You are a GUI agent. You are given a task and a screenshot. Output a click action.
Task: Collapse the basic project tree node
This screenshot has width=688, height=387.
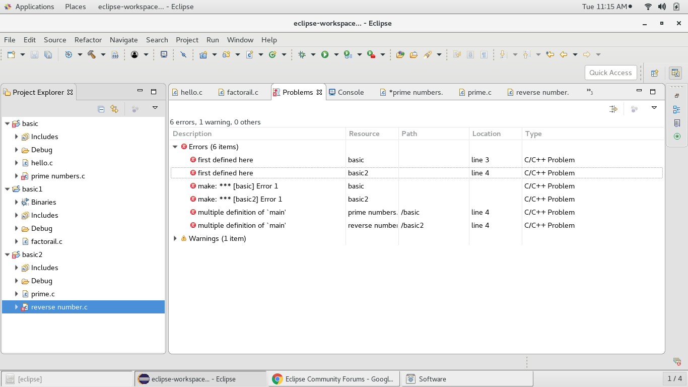pyautogui.click(x=7, y=123)
